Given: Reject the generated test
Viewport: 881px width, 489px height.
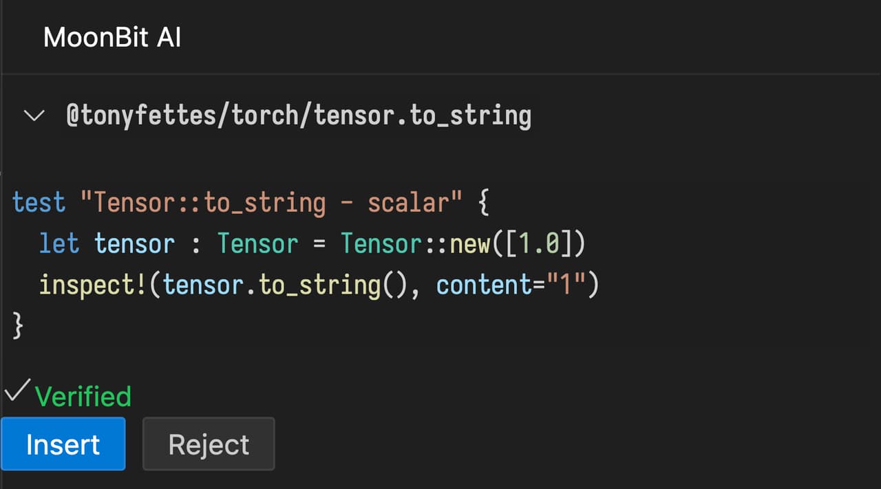Looking at the screenshot, I should click(x=209, y=444).
